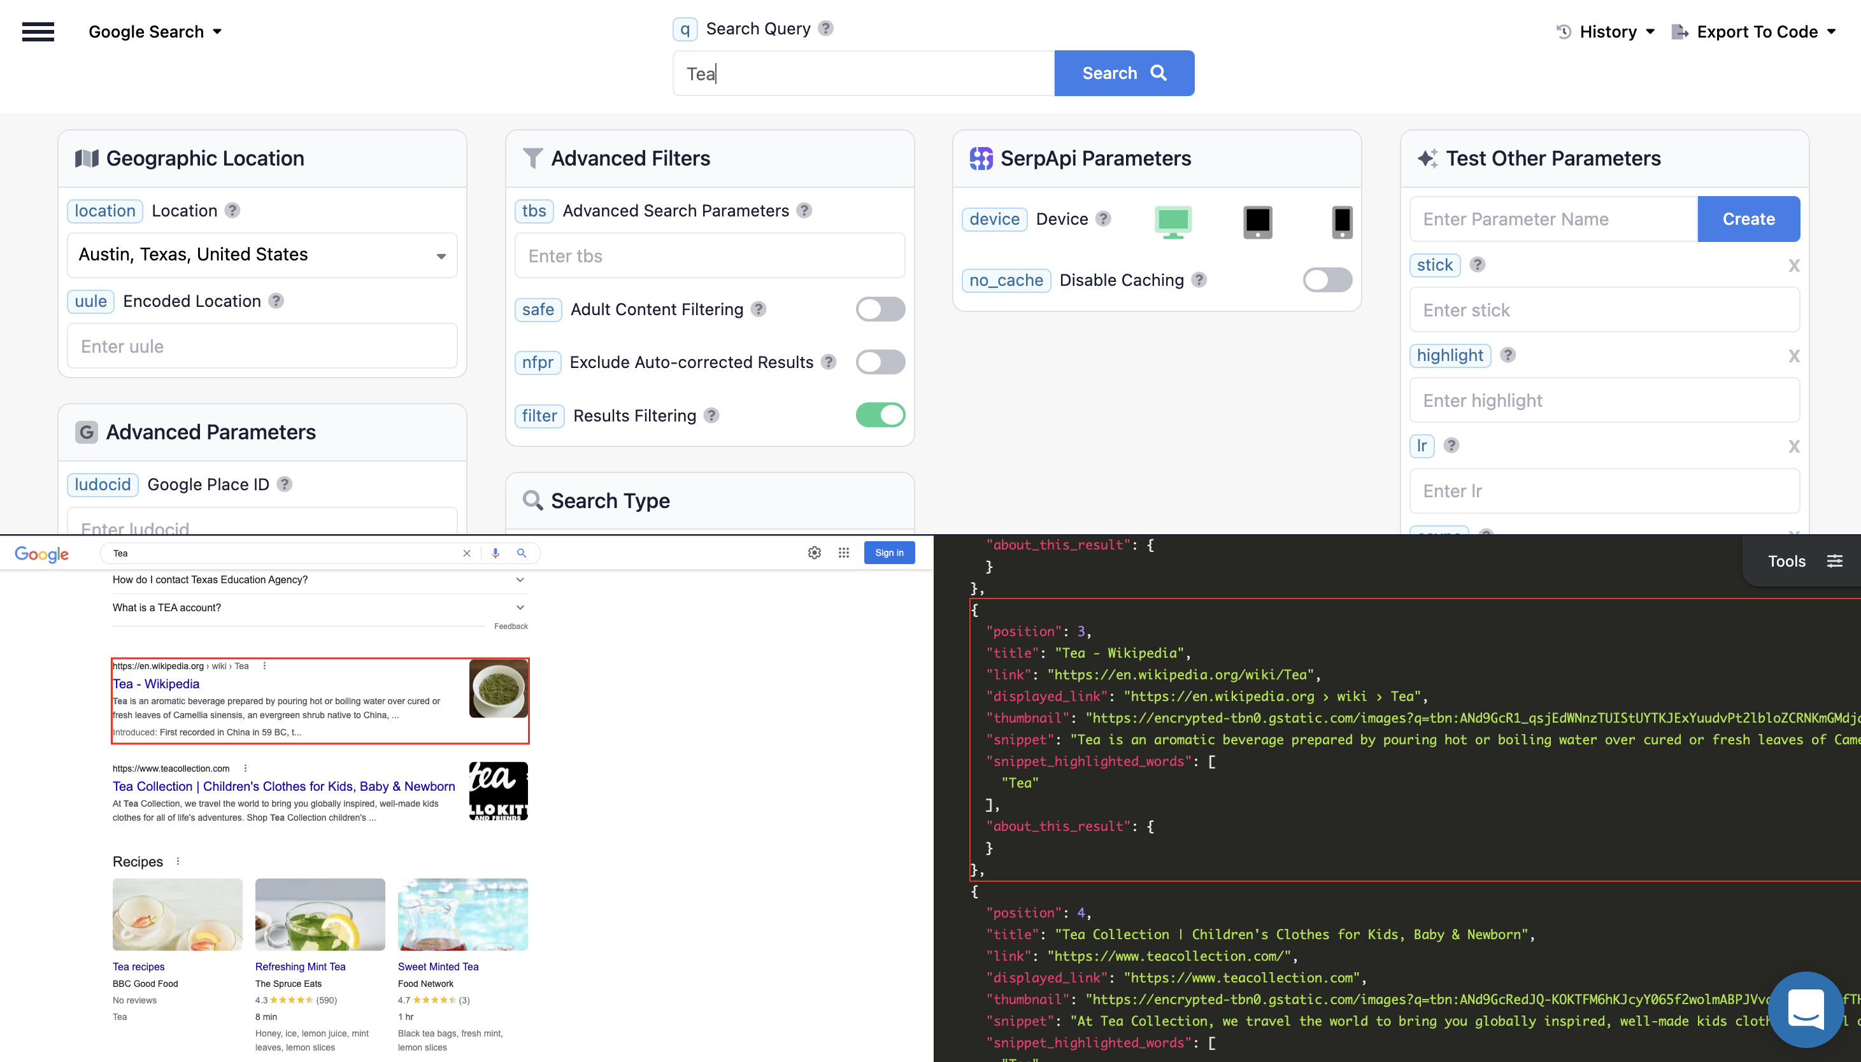Enable Adult Content Filtering toggle
Viewport: 1861px width, 1062px height.
[x=880, y=309]
